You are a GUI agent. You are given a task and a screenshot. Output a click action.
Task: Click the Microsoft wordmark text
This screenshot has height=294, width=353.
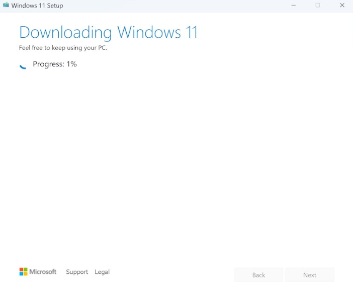pos(43,272)
